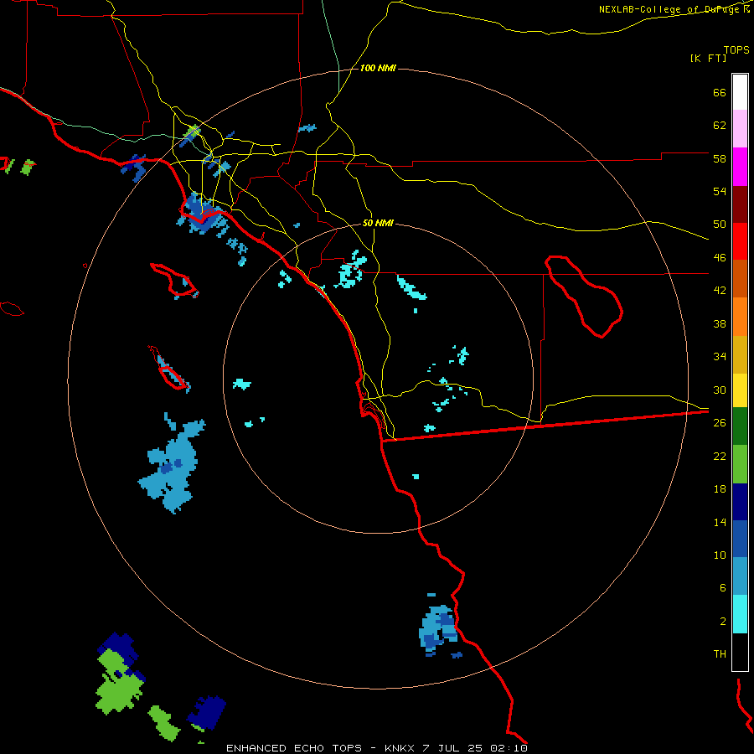Select the bright red swatch between 50 and 46
The image size is (754, 754).
740,241
